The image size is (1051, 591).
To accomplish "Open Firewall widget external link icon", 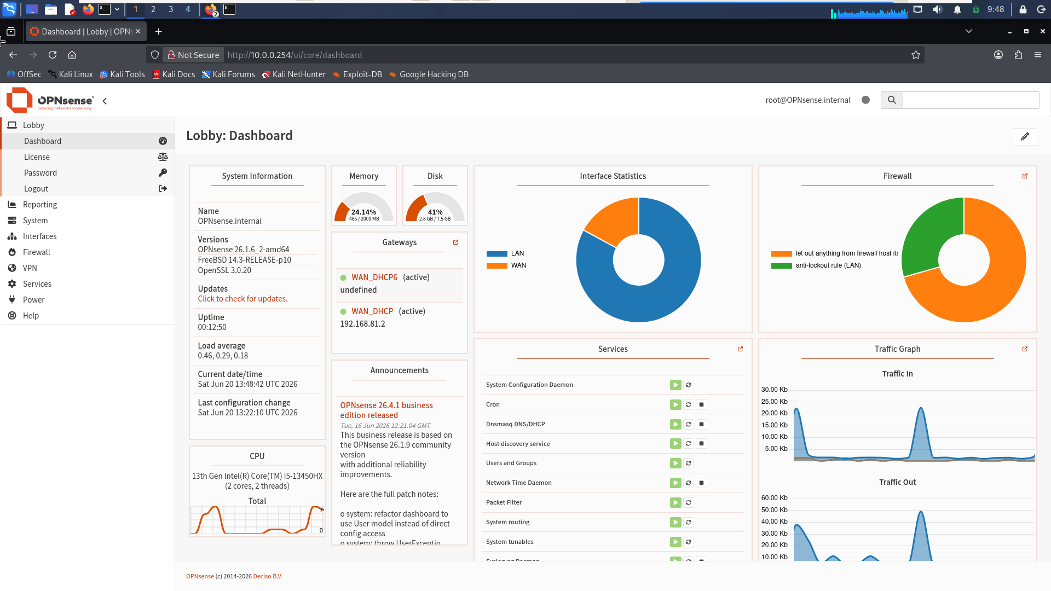I will pyautogui.click(x=1025, y=176).
